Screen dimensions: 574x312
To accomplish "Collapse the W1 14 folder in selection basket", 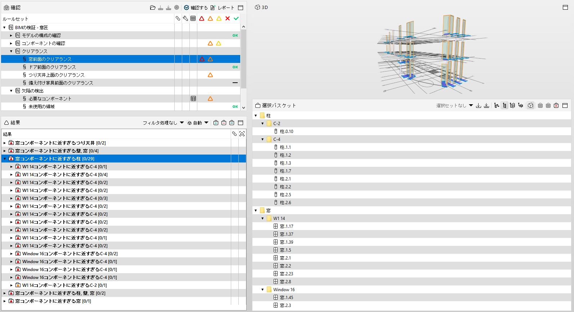I will [x=263, y=218].
